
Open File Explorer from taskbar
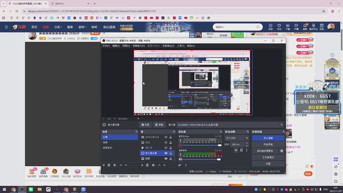tap(39, 190)
